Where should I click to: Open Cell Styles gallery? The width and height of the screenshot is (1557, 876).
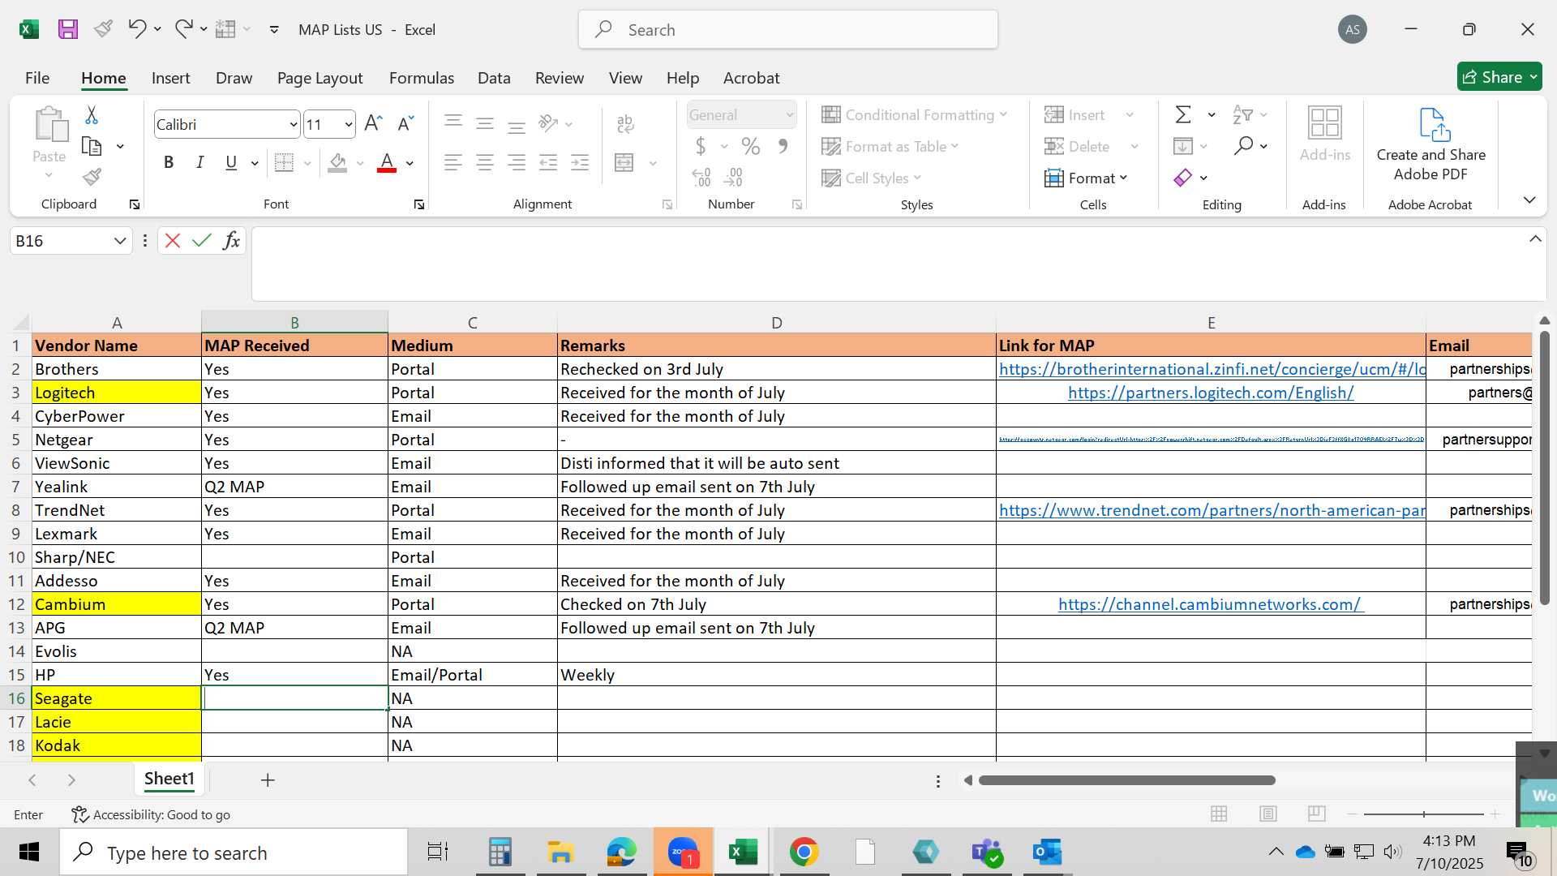(x=872, y=178)
